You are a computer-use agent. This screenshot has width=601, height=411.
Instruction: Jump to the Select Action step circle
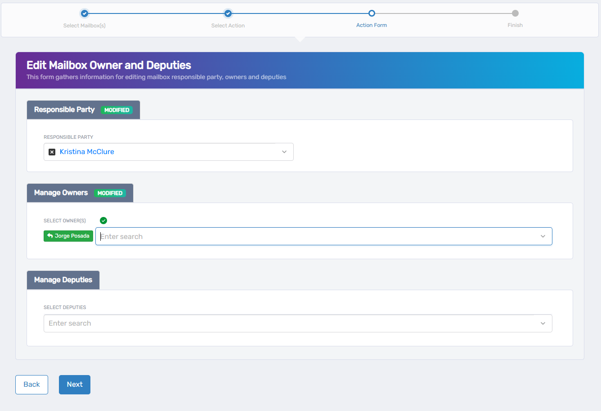point(228,13)
